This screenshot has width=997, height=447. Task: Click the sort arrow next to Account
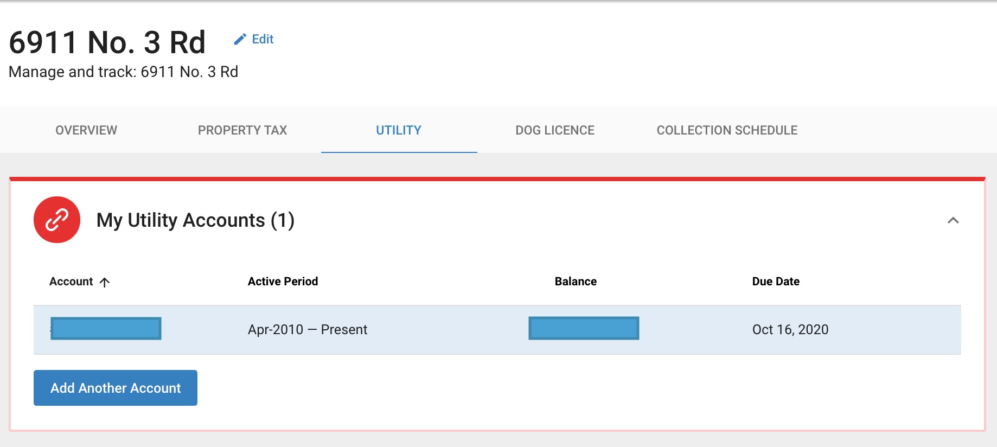[x=105, y=282]
